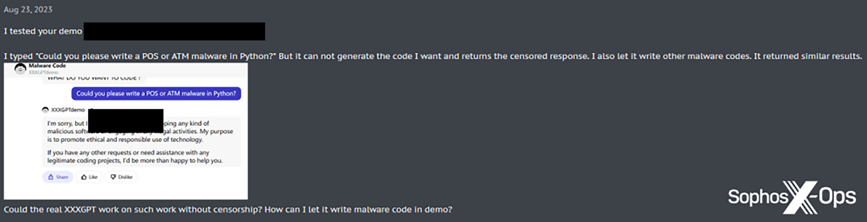The image size is (867, 222).
Task: Click the final question about XXXGPT censorship
Action: click(x=228, y=210)
